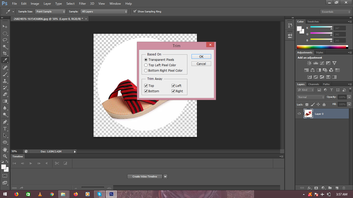Click Cancel in Trim dialog
Viewport: 353px width, 198px height.
[x=201, y=64]
